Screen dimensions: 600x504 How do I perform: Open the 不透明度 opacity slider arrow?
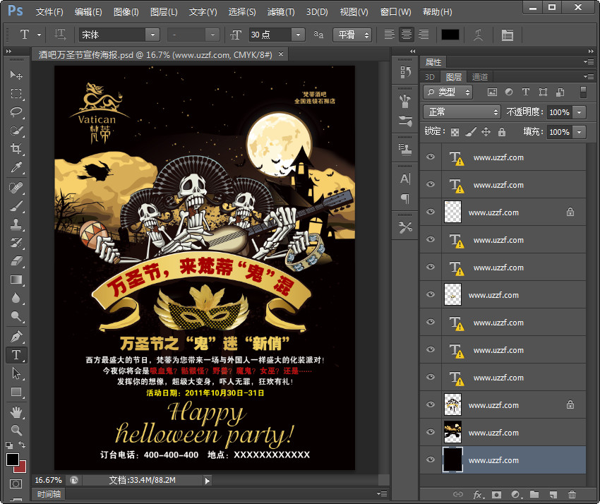[x=580, y=112]
